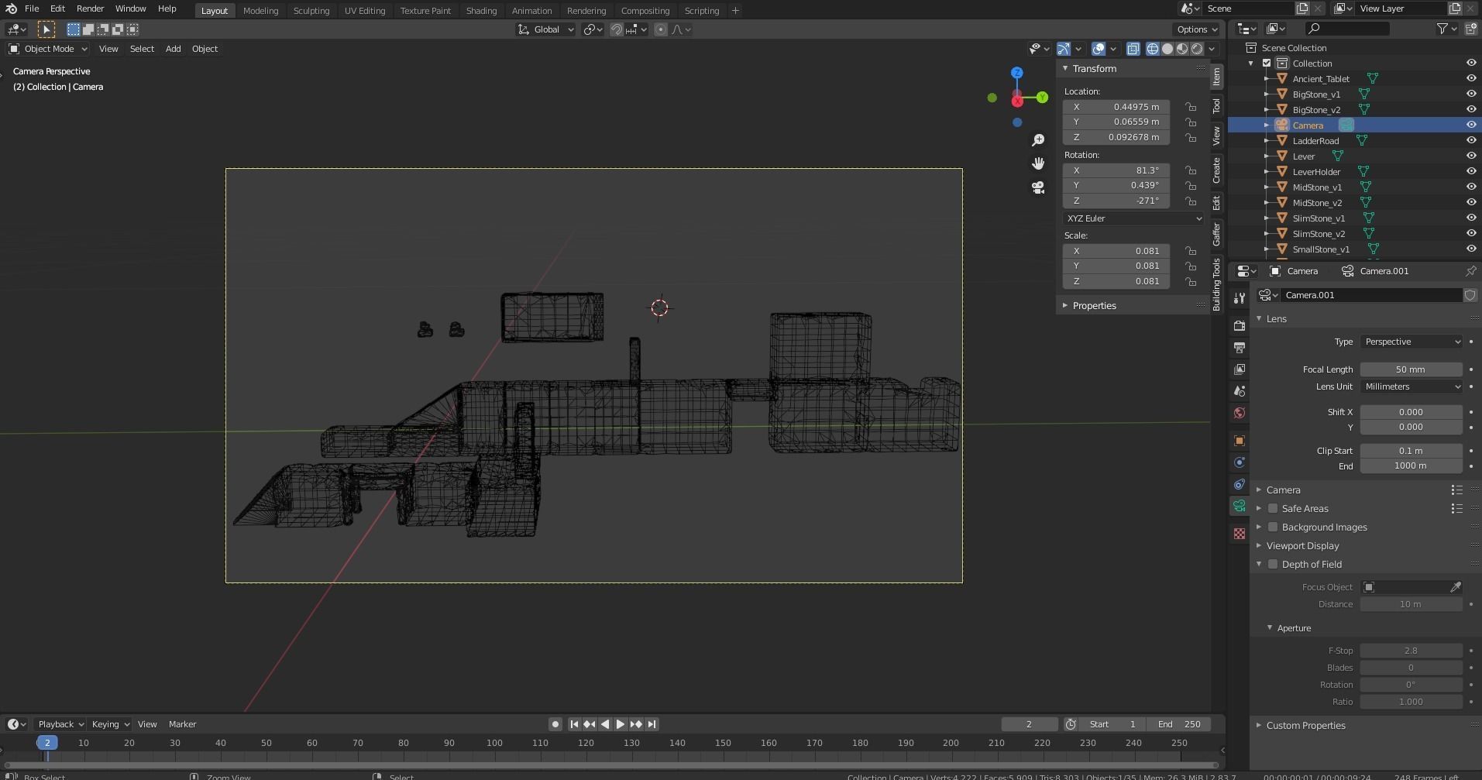1482x780 pixels.
Task: Click the Z axis on navigation gizmo
Action: (1017, 73)
